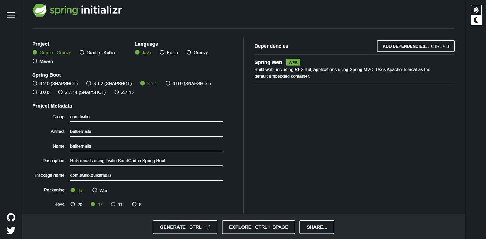Click the Spring Boot heading
Screen dimensions: 486x239
46,75
